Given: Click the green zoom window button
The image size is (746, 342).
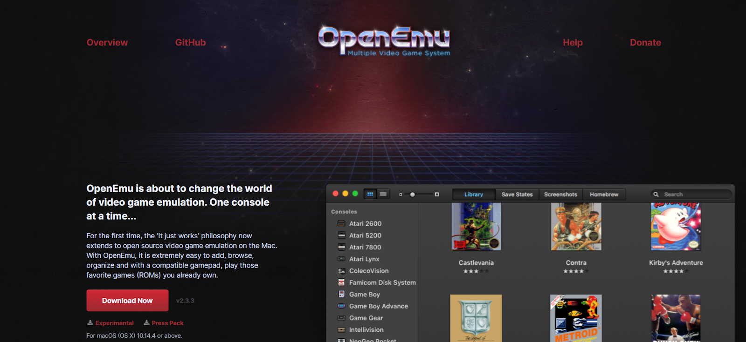Looking at the screenshot, I should [355, 194].
